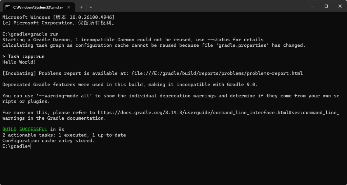The width and height of the screenshot is (347, 185).
Task: Click the "Configuration cache entry stored" line
Action: click(48, 141)
